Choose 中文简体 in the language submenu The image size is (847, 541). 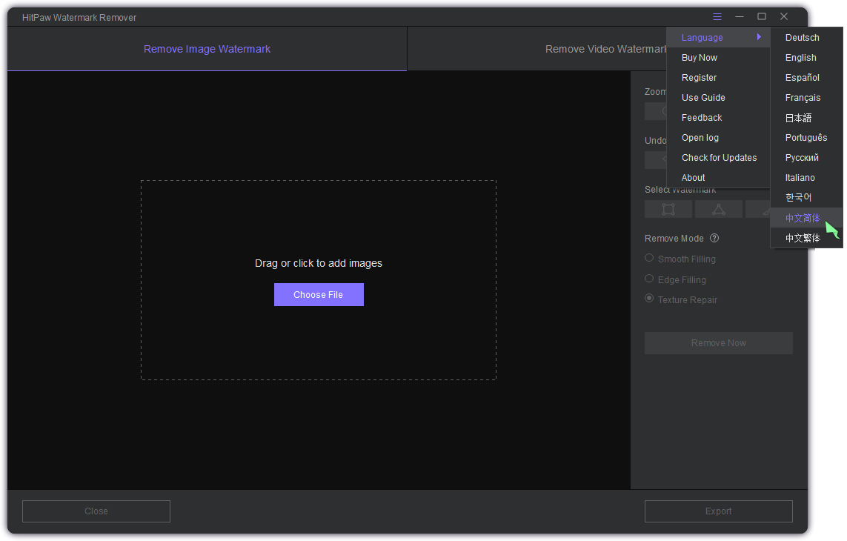coord(803,218)
